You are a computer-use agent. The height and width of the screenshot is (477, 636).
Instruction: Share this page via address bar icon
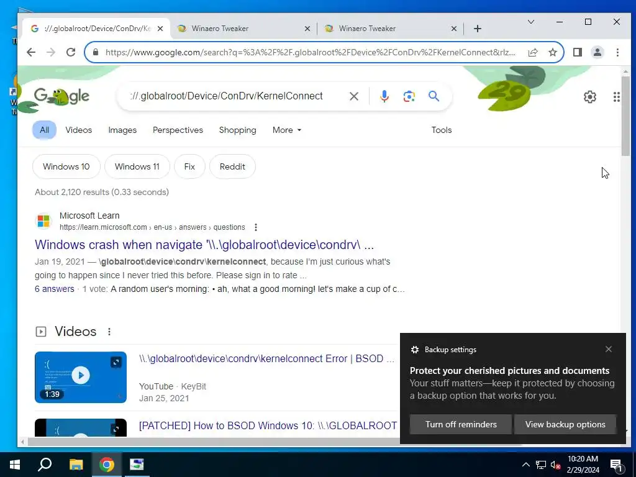coord(532,52)
